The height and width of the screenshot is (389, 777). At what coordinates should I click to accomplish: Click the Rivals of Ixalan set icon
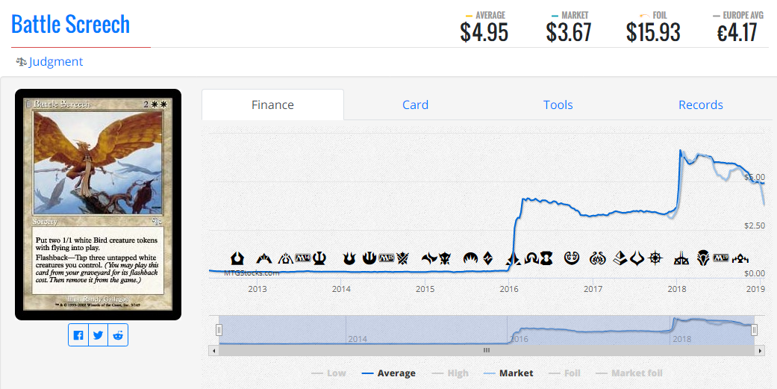coord(681,258)
